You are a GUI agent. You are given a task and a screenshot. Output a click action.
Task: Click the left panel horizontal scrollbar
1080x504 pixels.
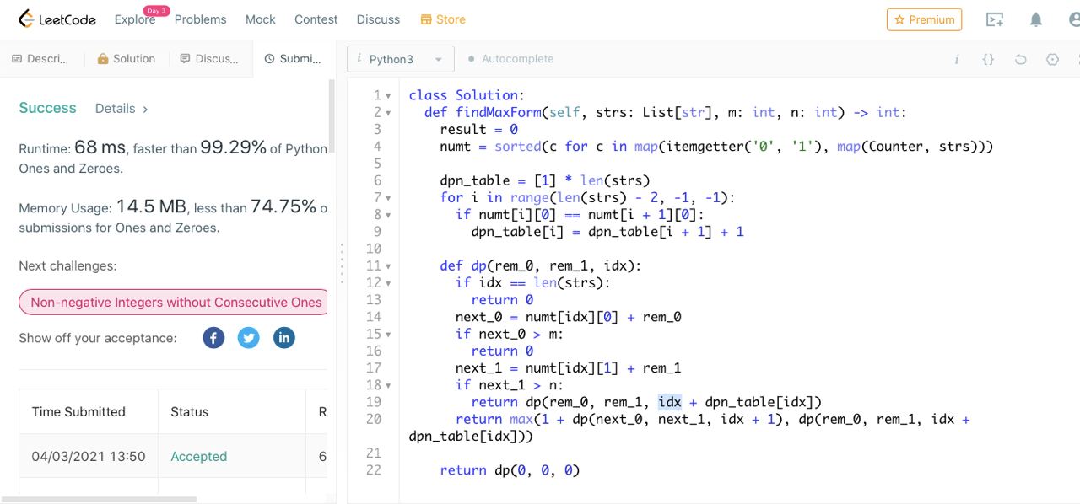pos(100,499)
